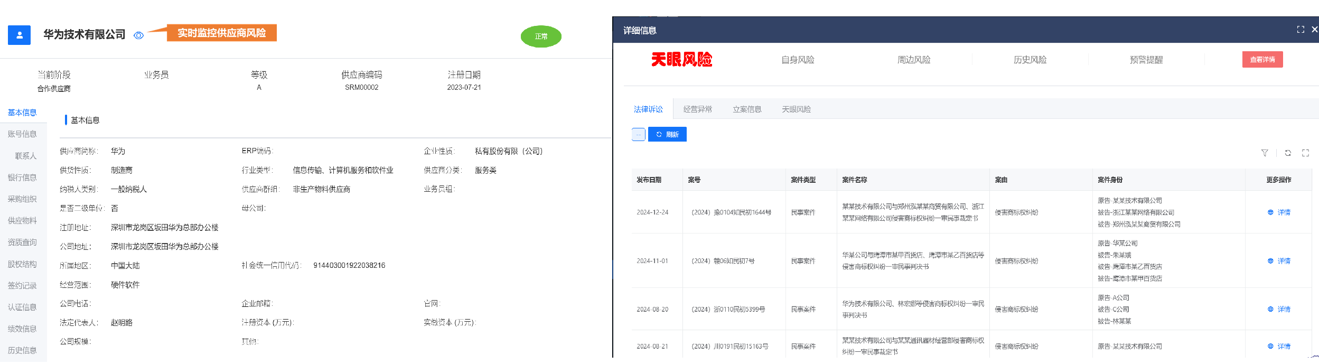The width and height of the screenshot is (1319, 364).
Task: Open 详情 for the 2024-08-20 case
Action: [x=1279, y=310]
